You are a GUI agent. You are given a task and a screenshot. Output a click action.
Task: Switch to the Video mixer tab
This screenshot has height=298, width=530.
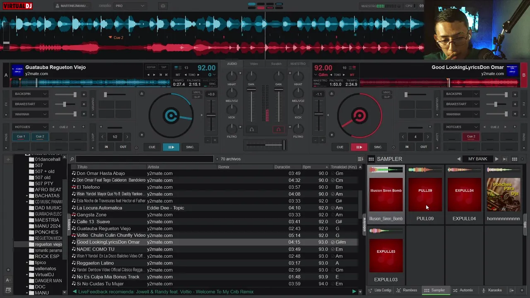(x=254, y=64)
